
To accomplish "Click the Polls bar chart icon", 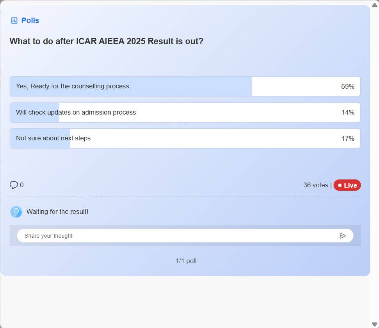I will click(x=14, y=21).
